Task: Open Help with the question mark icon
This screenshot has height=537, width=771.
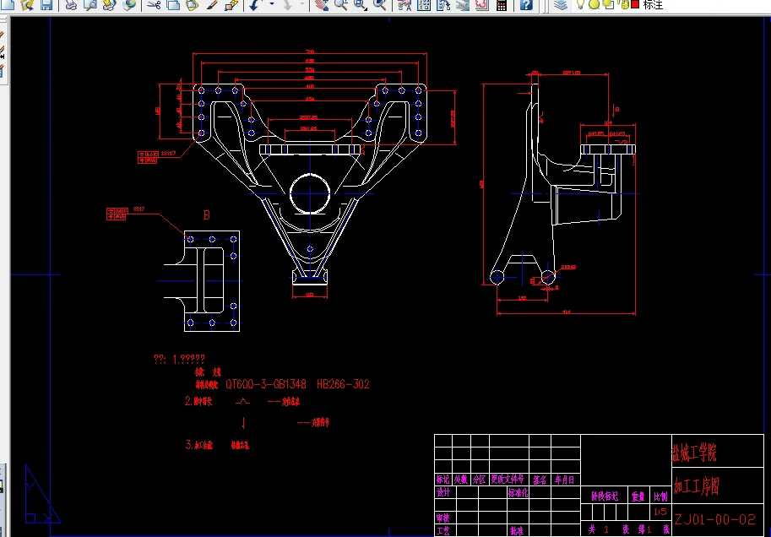Action: 526,5
